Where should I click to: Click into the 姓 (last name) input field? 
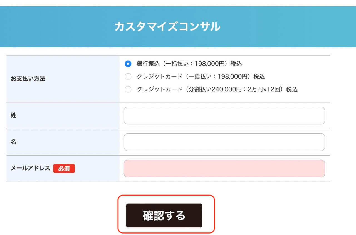point(224,115)
